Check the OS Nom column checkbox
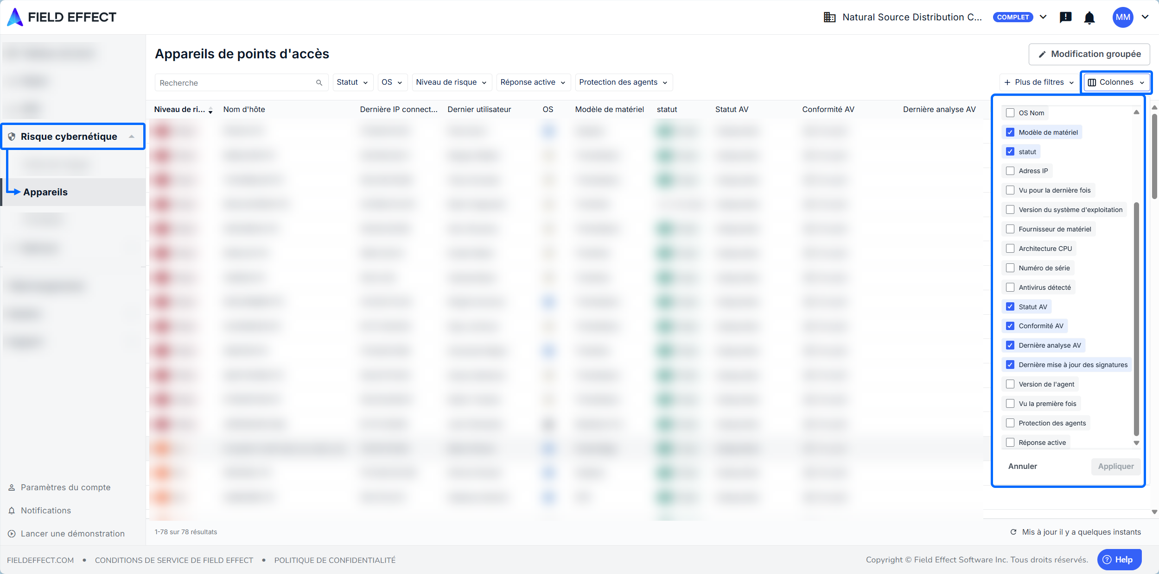This screenshot has width=1159, height=574. click(1010, 113)
